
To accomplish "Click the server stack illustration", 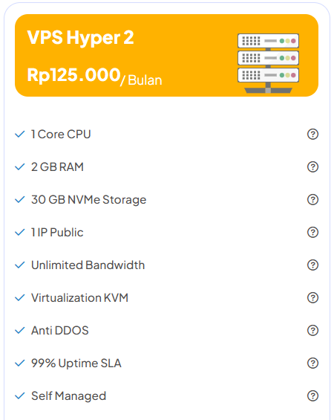I will point(268,63).
